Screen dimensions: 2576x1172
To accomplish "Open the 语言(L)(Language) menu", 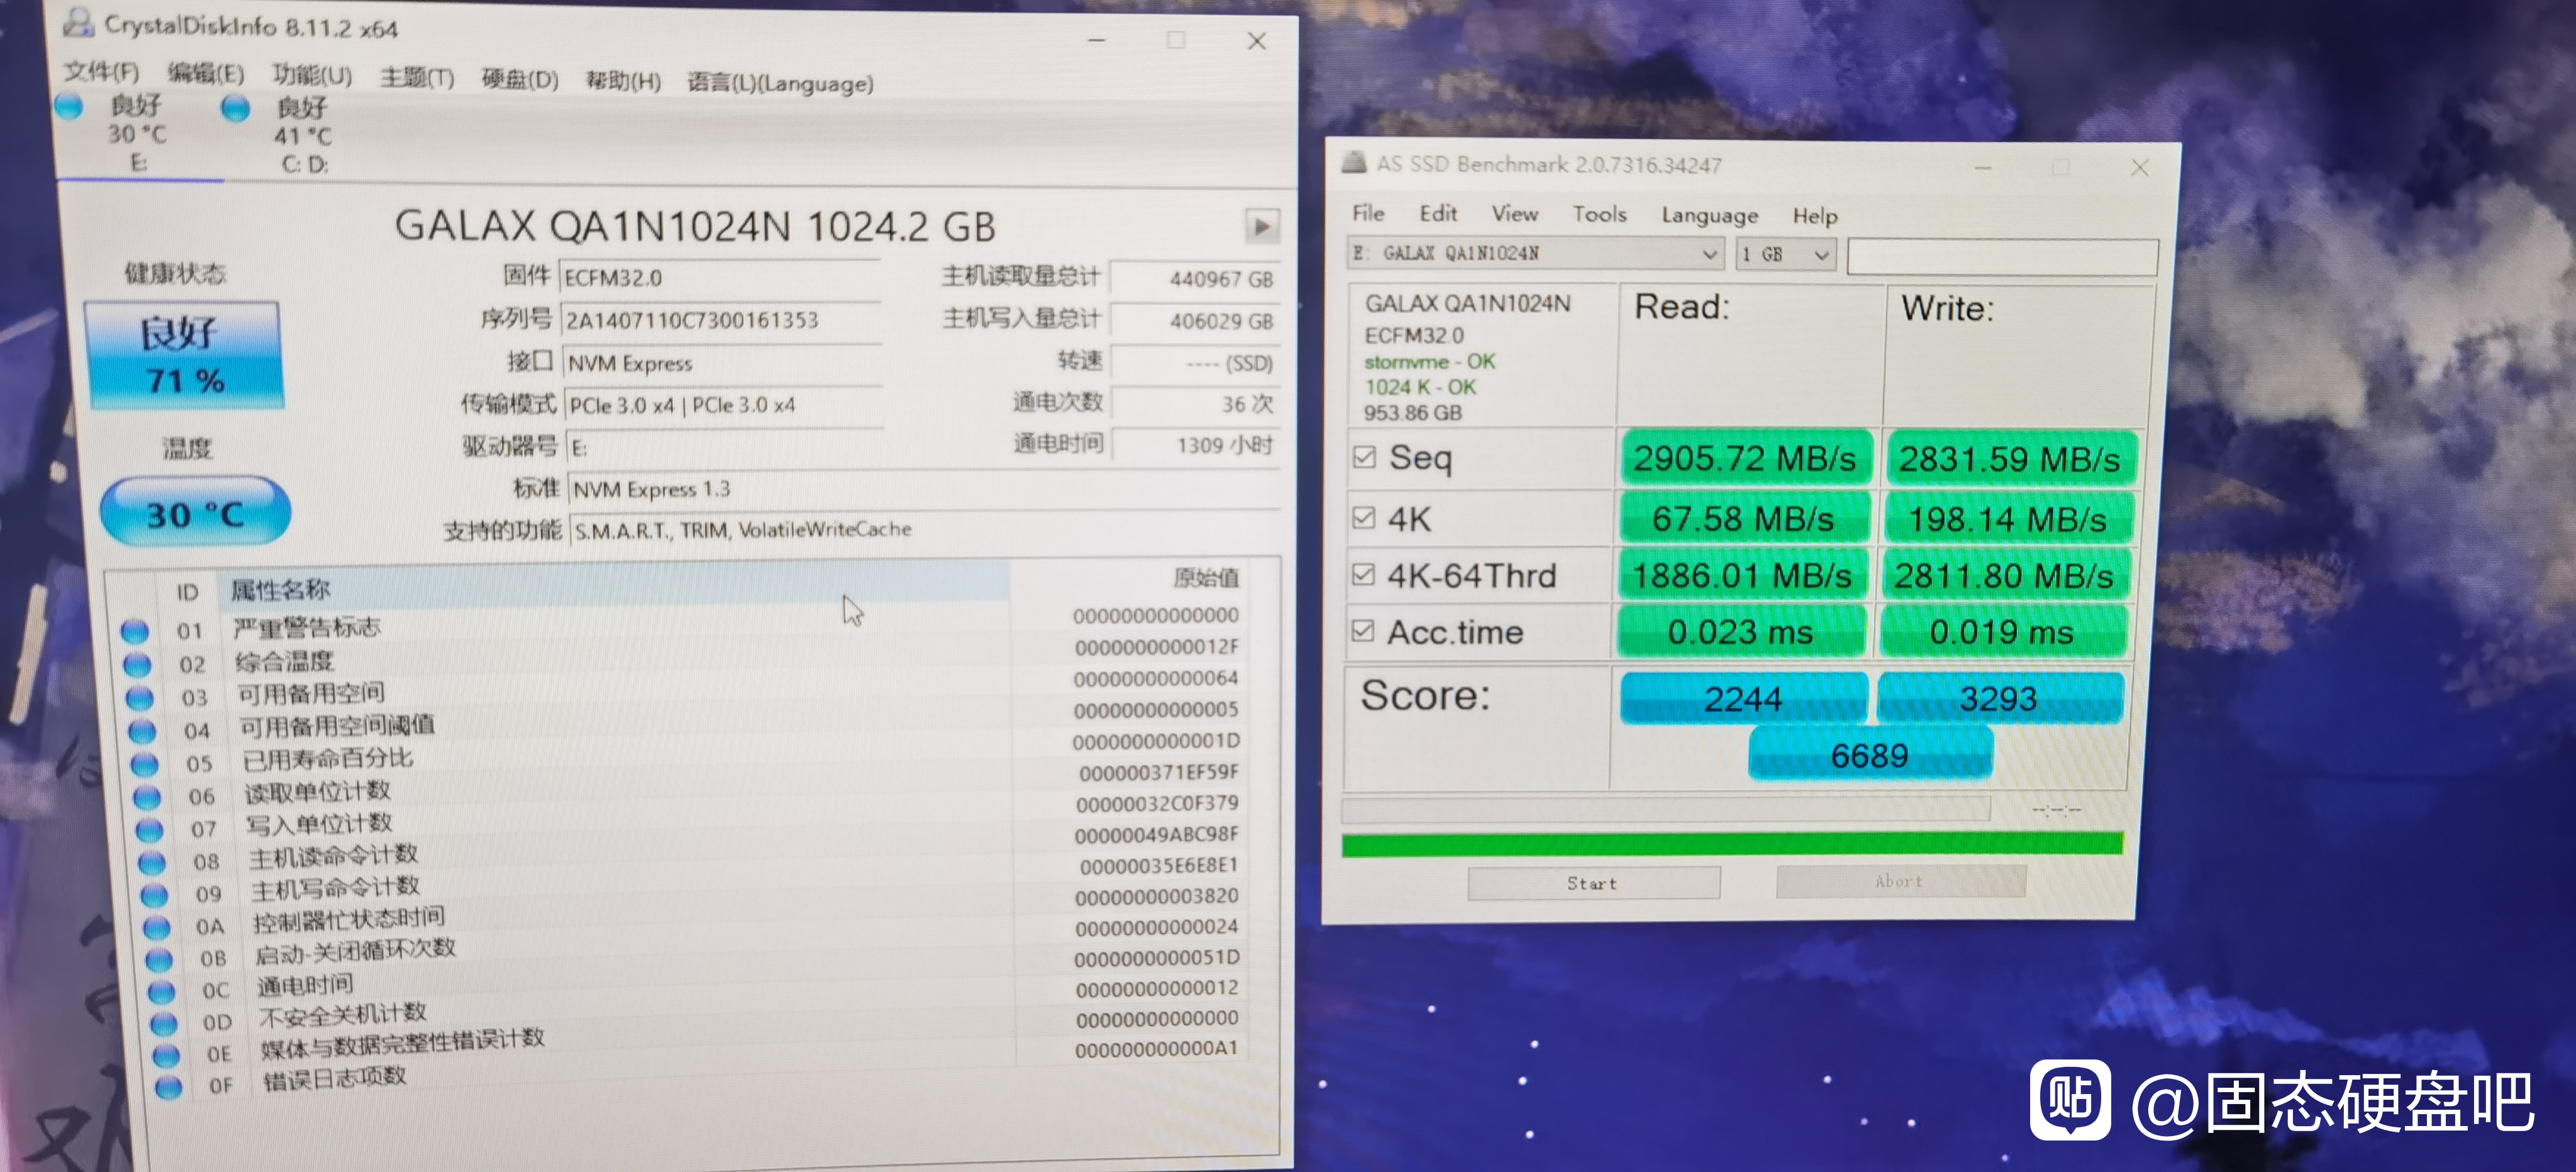I will click(780, 83).
